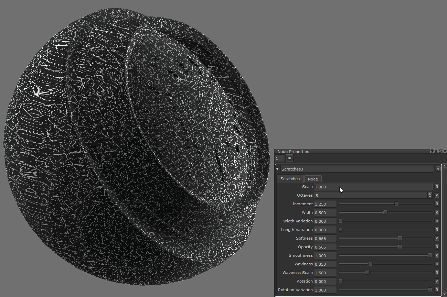Collapse the Scratches3 properties section
This screenshot has width=447, height=297.
pos(277,169)
